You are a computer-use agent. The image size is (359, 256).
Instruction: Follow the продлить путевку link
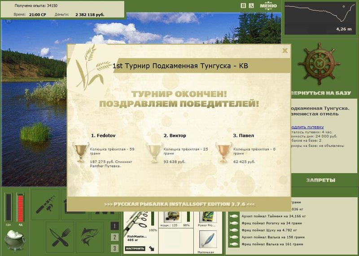point(307,127)
